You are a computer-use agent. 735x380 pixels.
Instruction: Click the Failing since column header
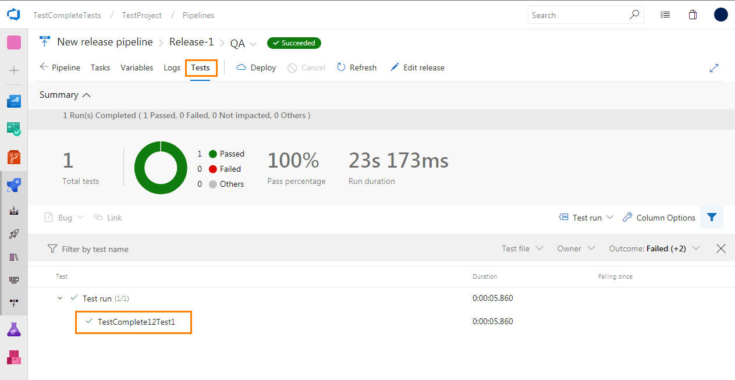(x=615, y=276)
